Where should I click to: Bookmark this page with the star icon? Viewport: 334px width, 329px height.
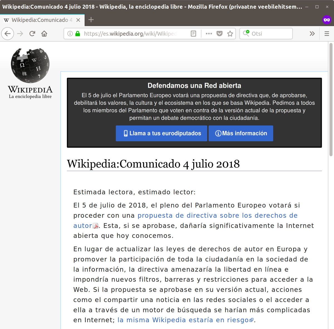click(230, 33)
